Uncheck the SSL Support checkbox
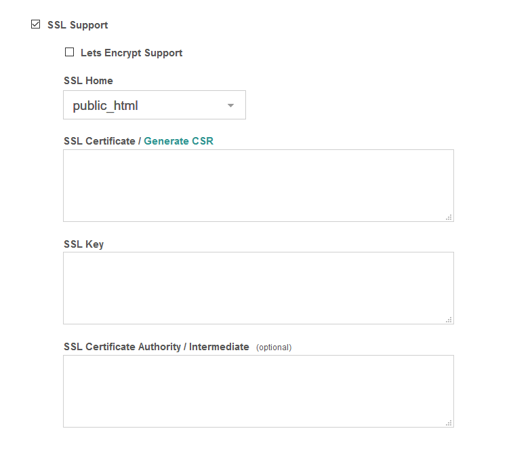The width and height of the screenshot is (532, 452). 36,25
